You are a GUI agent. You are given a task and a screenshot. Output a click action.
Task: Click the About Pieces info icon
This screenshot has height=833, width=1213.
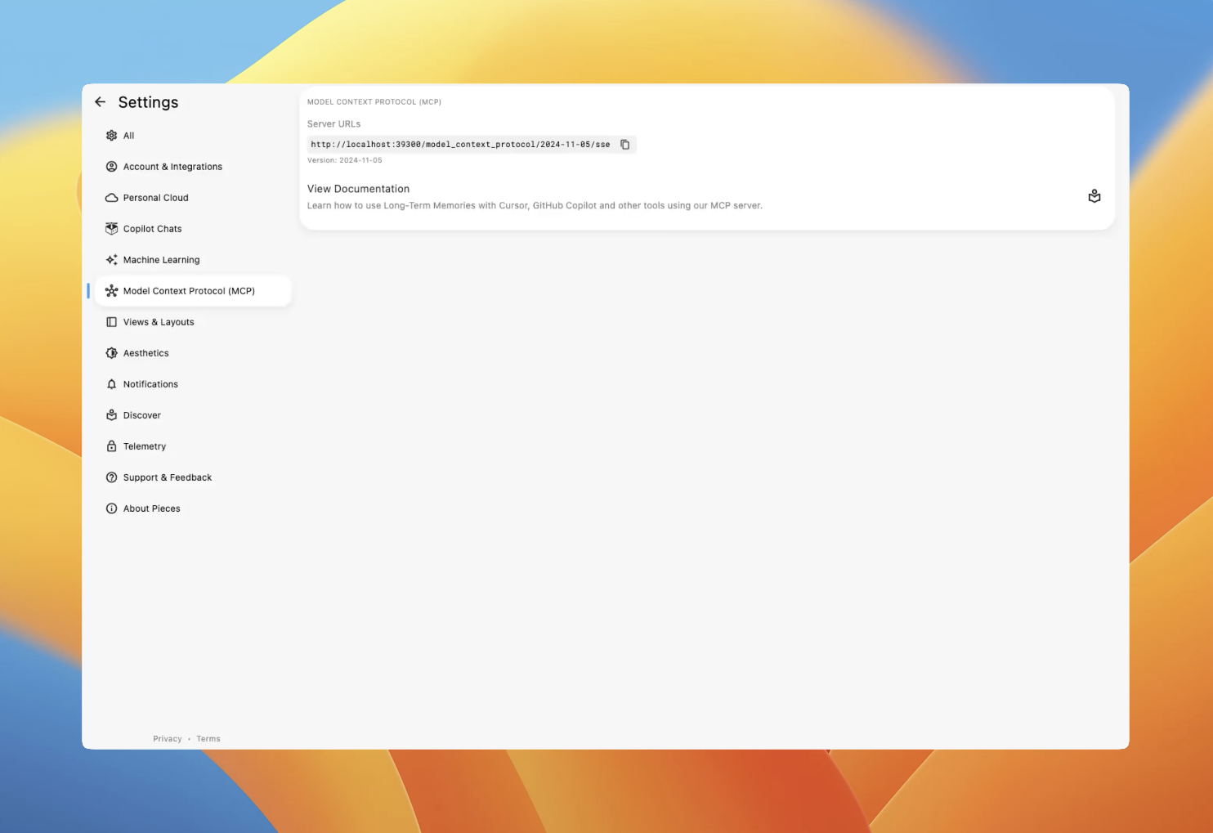(112, 508)
